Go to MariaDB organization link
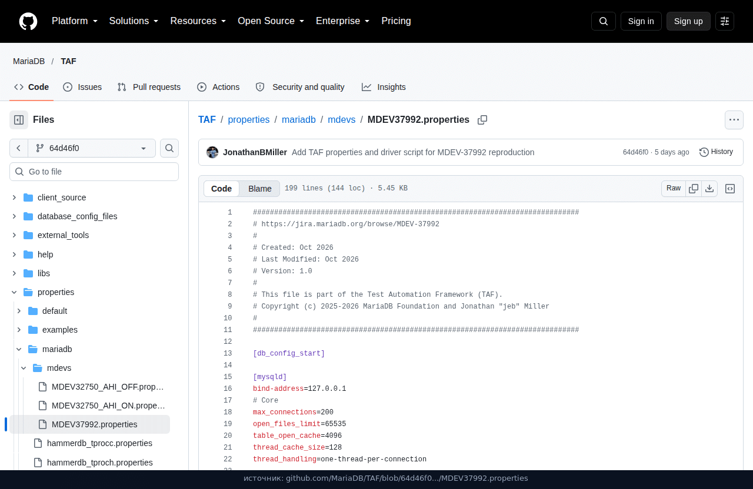 [29, 61]
